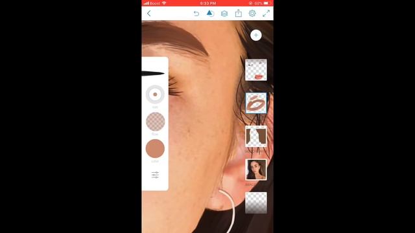
Task: Tap the tapered black brush preview
Action: coord(154,73)
